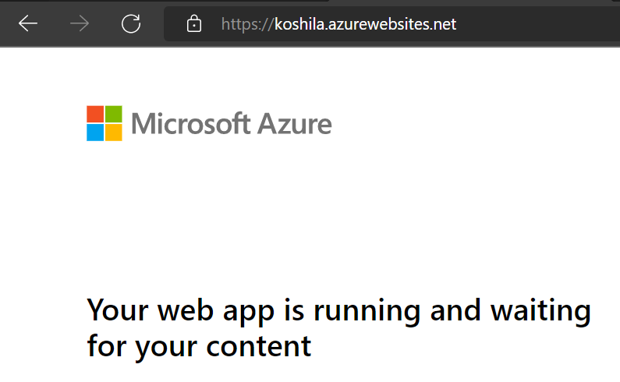
Task: Click the "koshila" subdomain in the URL
Action: tap(299, 24)
